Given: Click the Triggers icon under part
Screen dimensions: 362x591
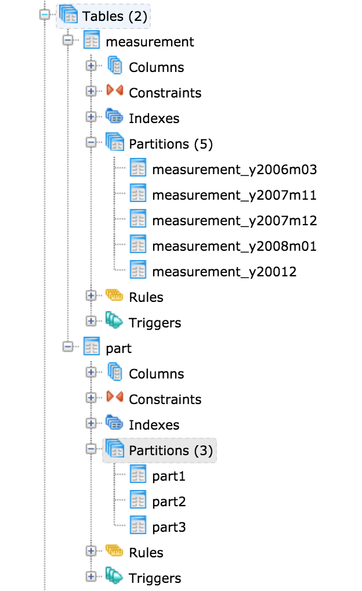Looking at the screenshot, I should pyautogui.click(x=115, y=578).
